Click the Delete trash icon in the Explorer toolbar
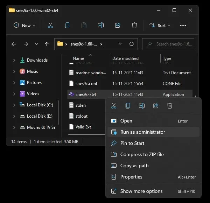 [134, 25]
